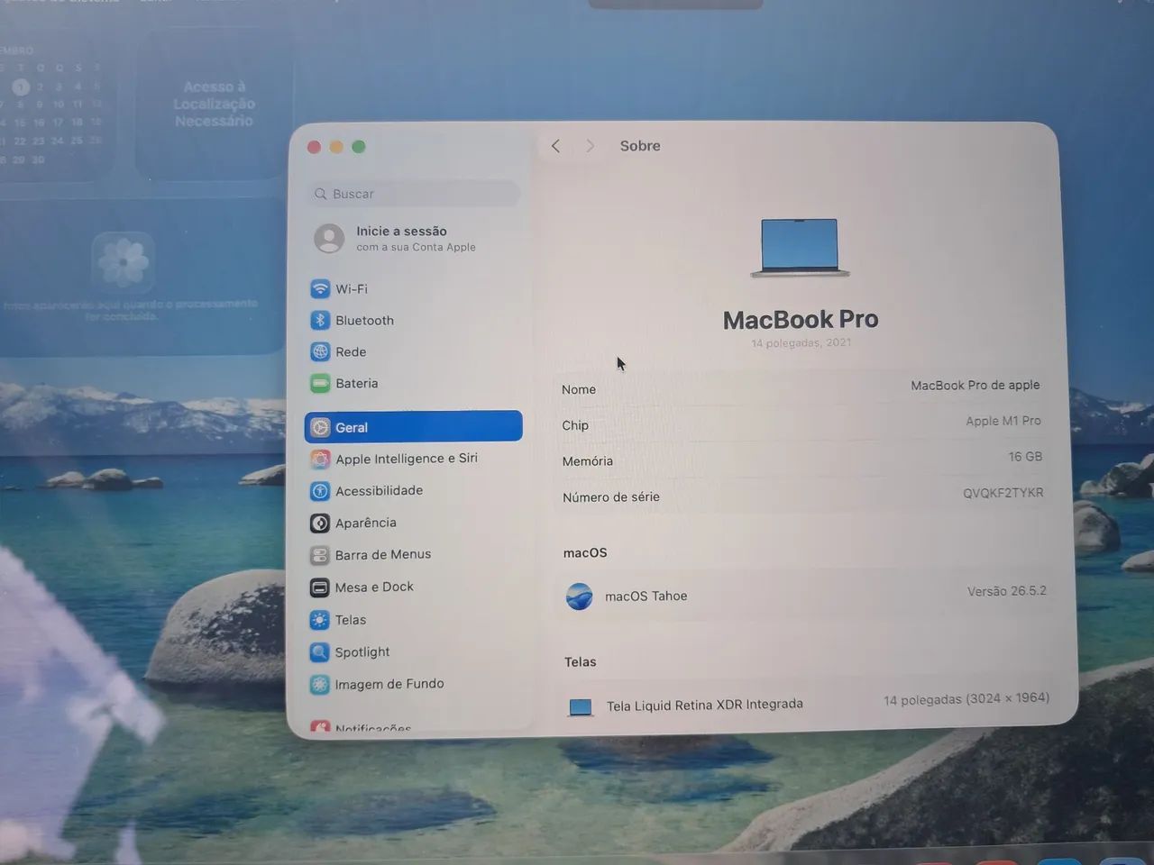
Task: Click the Memória value '16 GB'
Action: pos(1025,457)
